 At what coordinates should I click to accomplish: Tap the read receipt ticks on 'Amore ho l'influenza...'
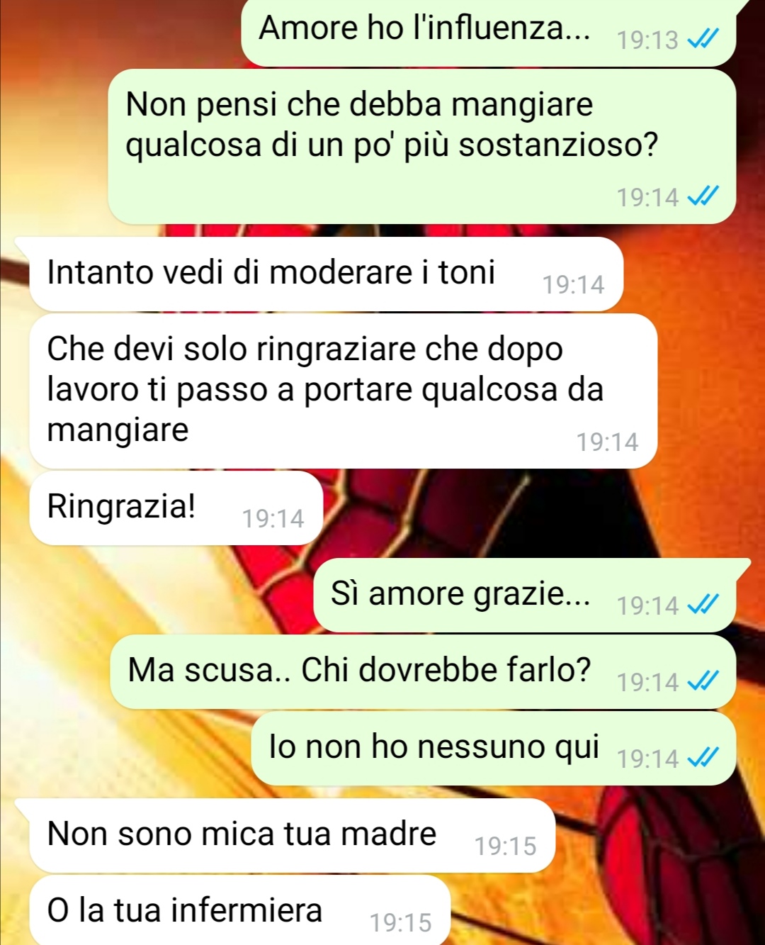(703, 39)
